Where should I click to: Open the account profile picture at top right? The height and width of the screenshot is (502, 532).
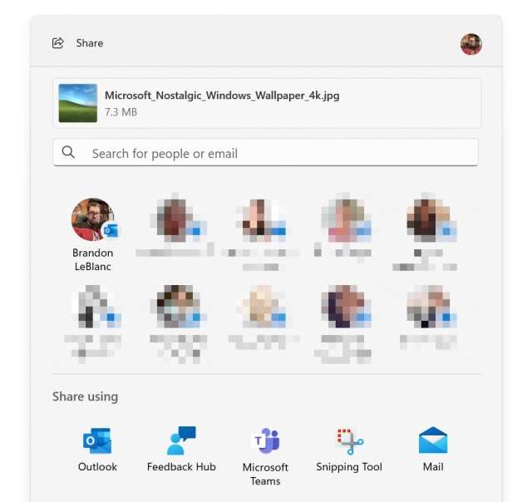471,44
